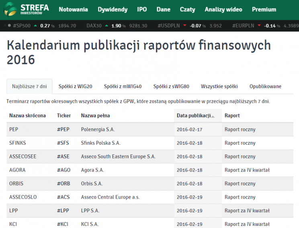Click the #ORB ticker link
Screen dimensions: 299x228
coord(63,183)
